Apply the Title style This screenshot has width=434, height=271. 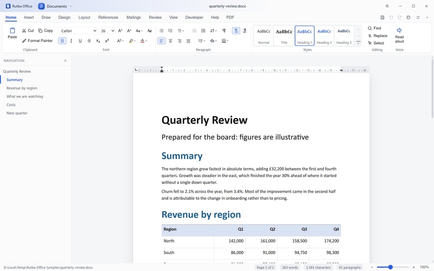pos(284,36)
